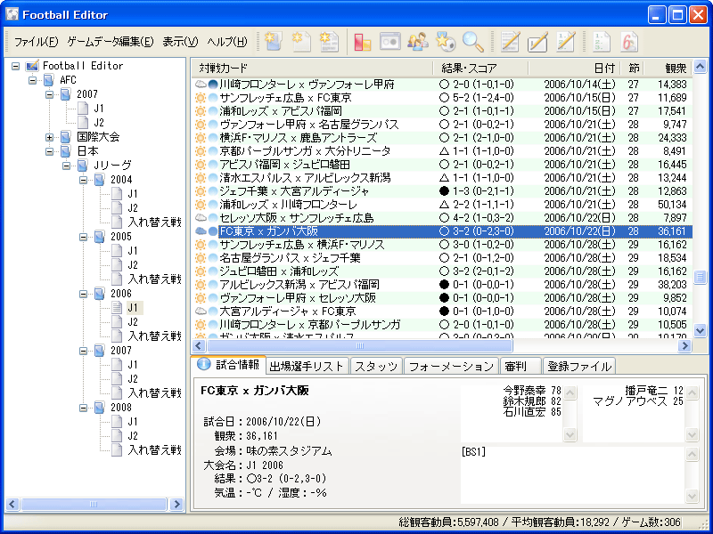Open the red and yellow bar chart icon
The width and height of the screenshot is (713, 534).
coord(363,42)
